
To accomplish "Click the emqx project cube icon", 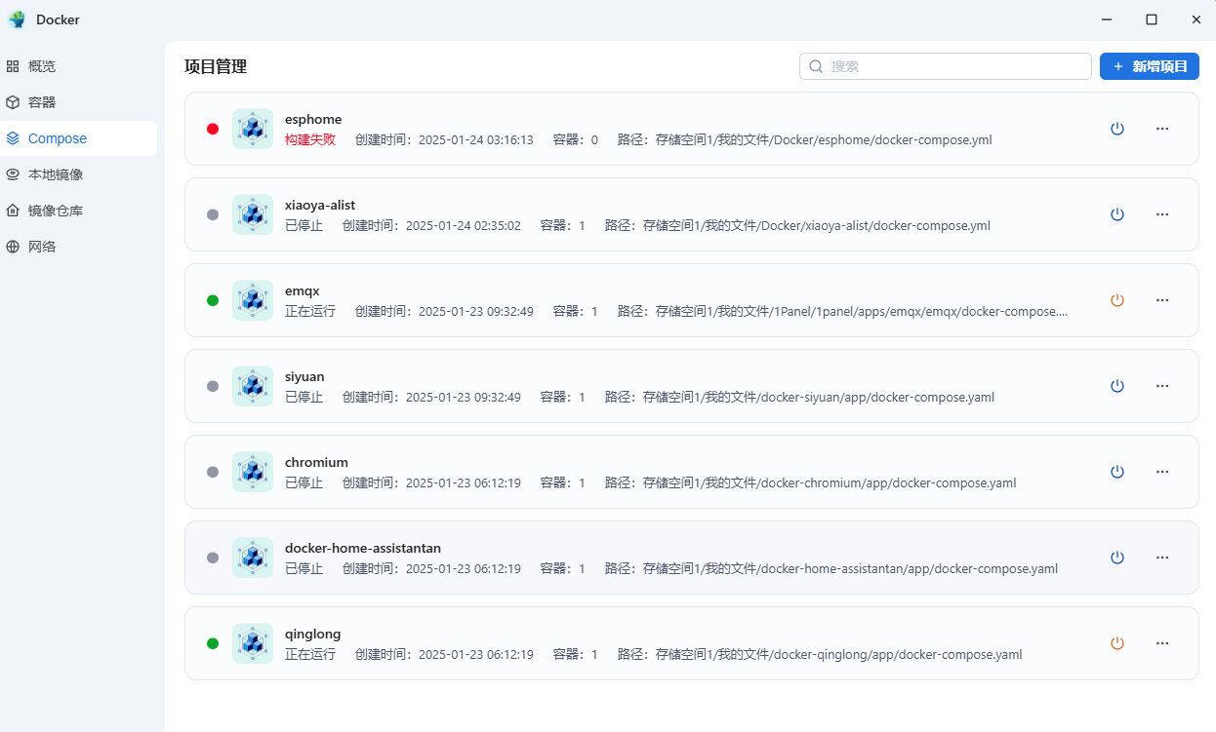I will 253,300.
